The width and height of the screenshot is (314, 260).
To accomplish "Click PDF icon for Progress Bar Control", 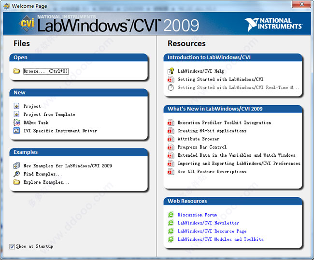I will pyautogui.click(x=171, y=147).
